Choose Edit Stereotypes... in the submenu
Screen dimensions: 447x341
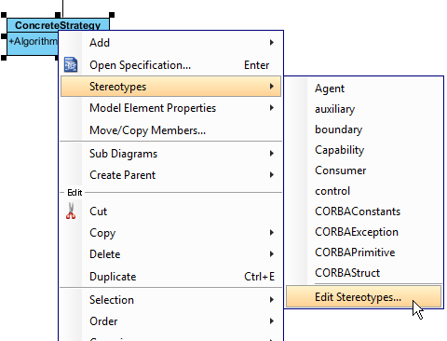pyautogui.click(x=363, y=297)
